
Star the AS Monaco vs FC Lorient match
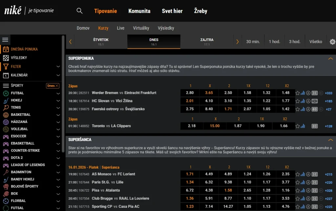point(298,174)
